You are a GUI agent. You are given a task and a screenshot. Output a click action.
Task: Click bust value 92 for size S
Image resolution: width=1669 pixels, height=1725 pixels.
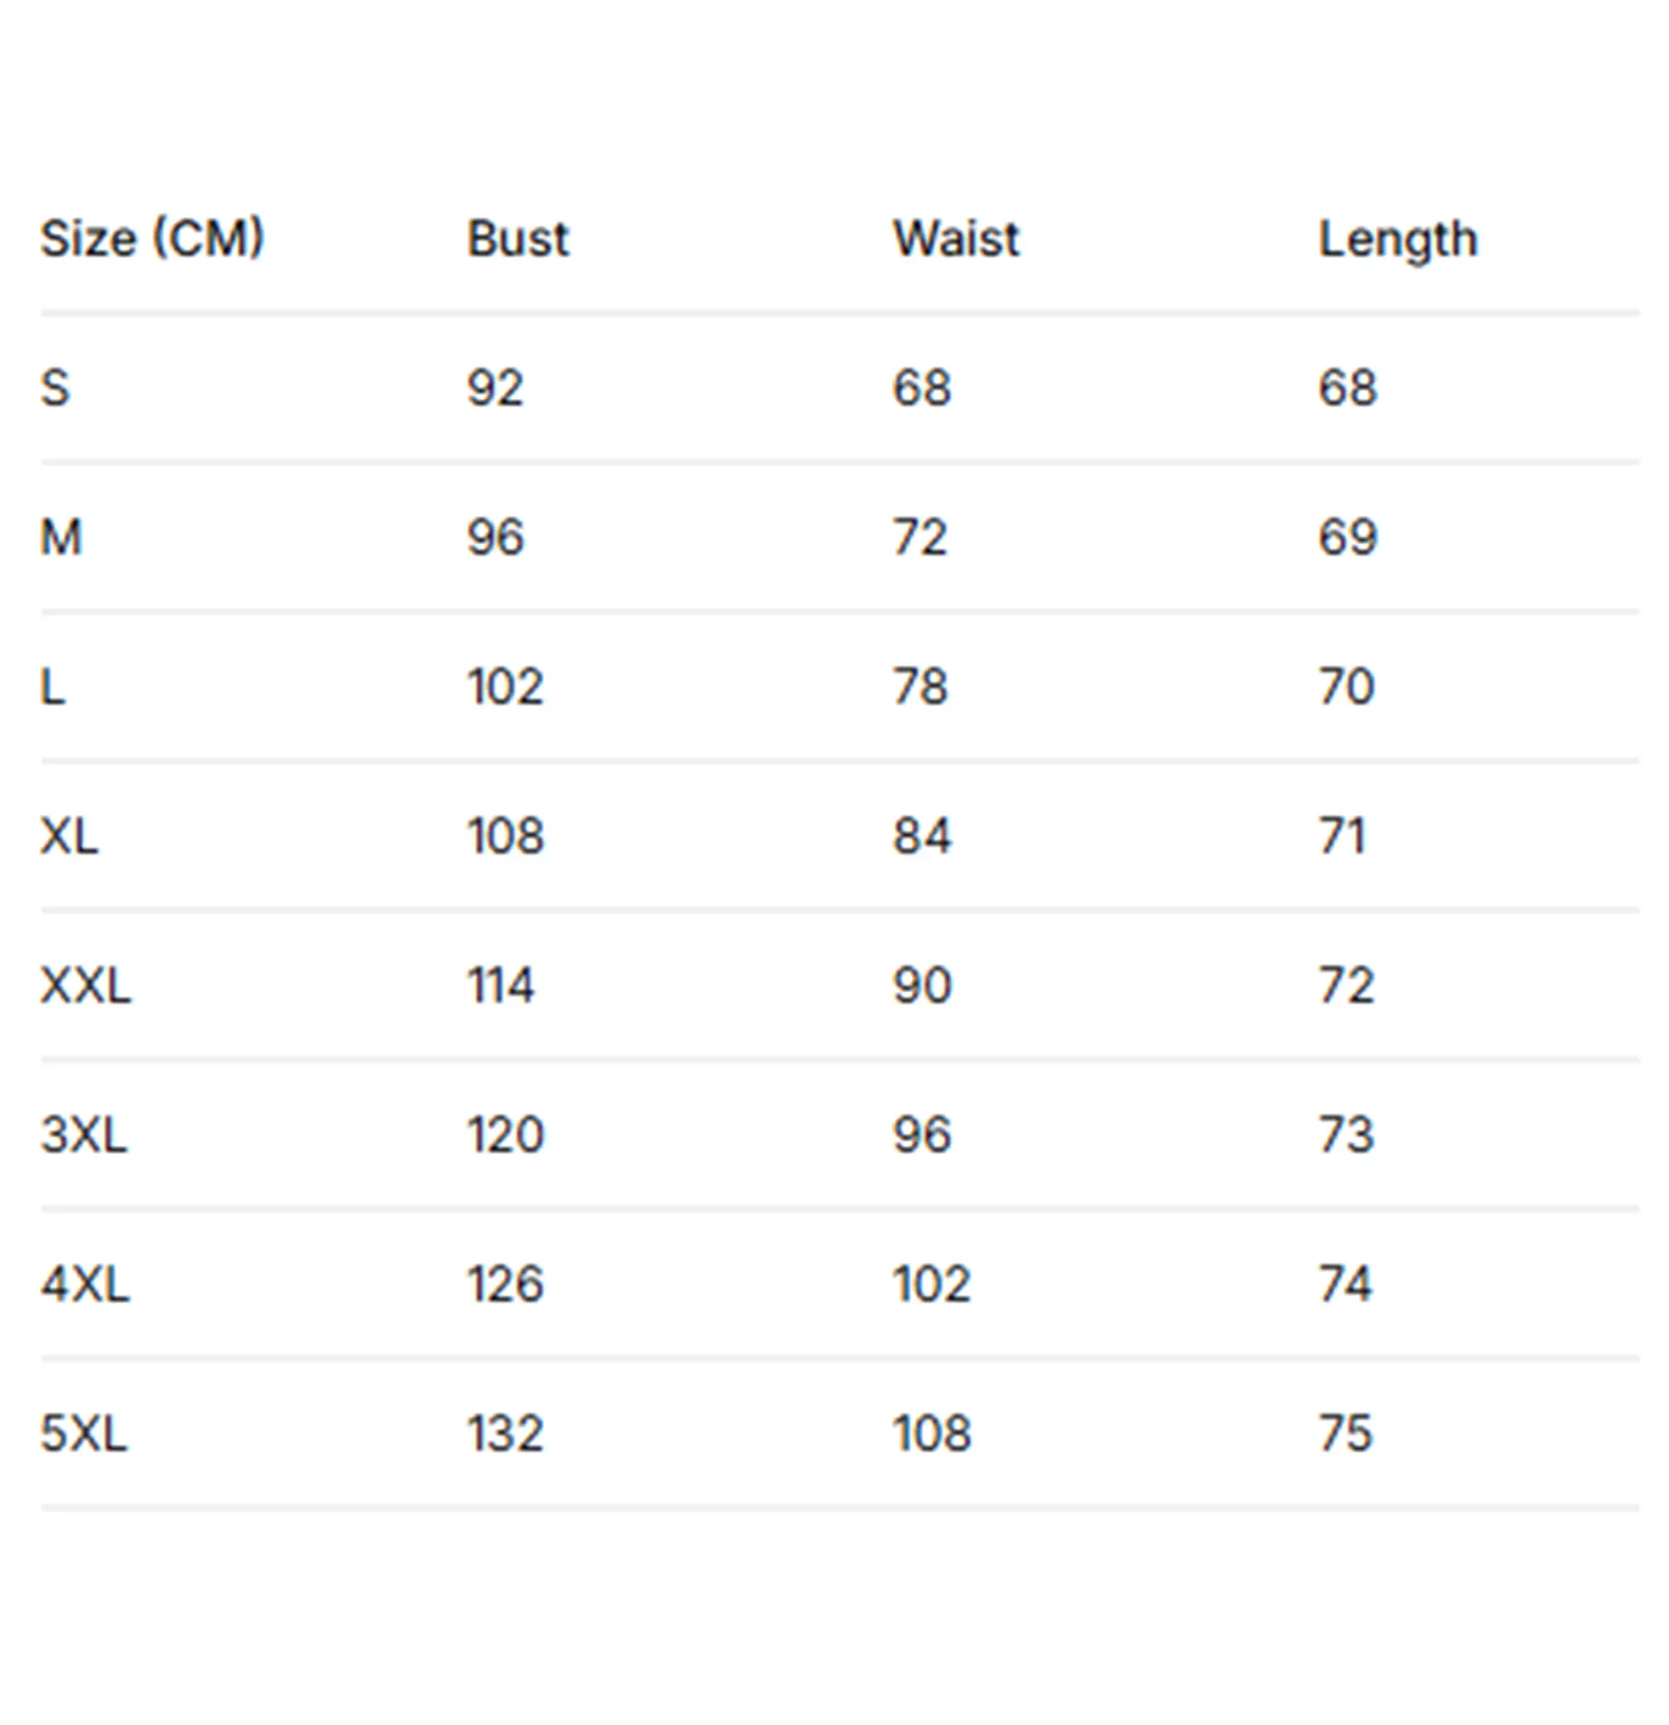[495, 388]
